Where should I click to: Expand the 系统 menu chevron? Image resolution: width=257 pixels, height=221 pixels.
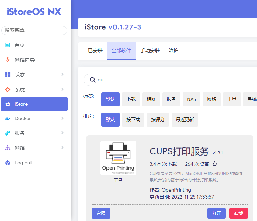62,89
